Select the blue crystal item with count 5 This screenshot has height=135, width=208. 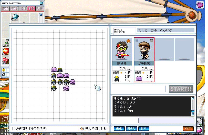pos(15,17)
